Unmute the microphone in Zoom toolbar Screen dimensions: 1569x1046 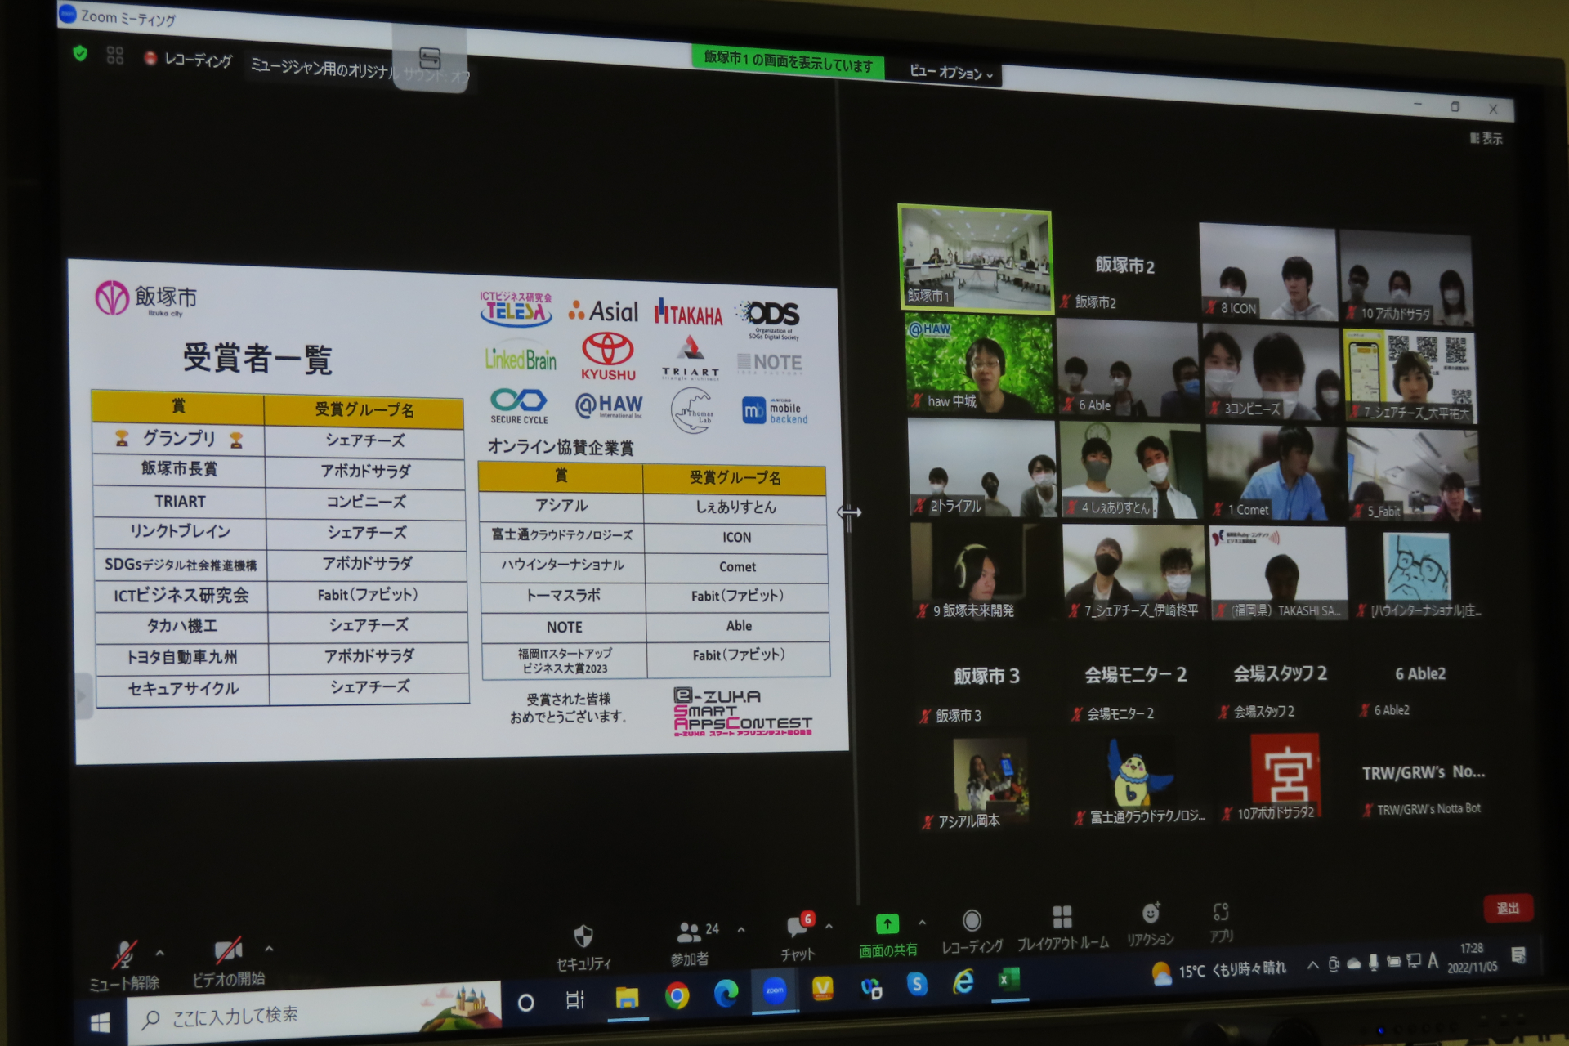click(x=124, y=954)
